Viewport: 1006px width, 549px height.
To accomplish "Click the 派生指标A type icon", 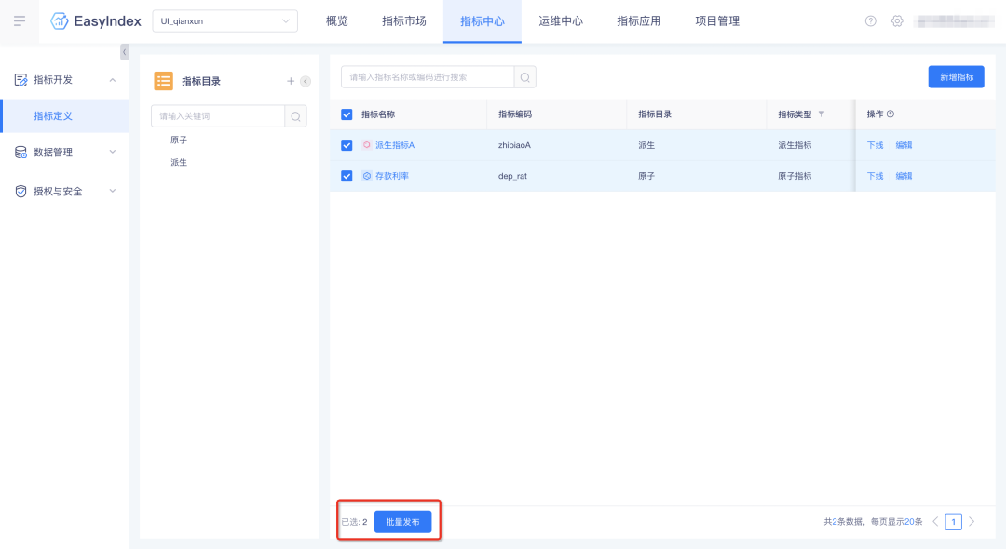I will pos(367,145).
